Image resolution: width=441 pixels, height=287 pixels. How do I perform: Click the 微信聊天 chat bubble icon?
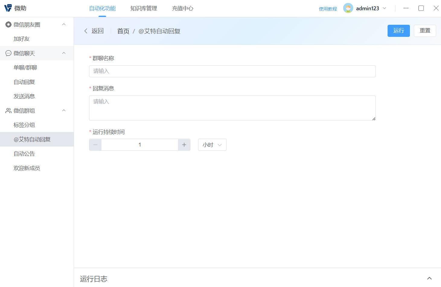click(8, 53)
